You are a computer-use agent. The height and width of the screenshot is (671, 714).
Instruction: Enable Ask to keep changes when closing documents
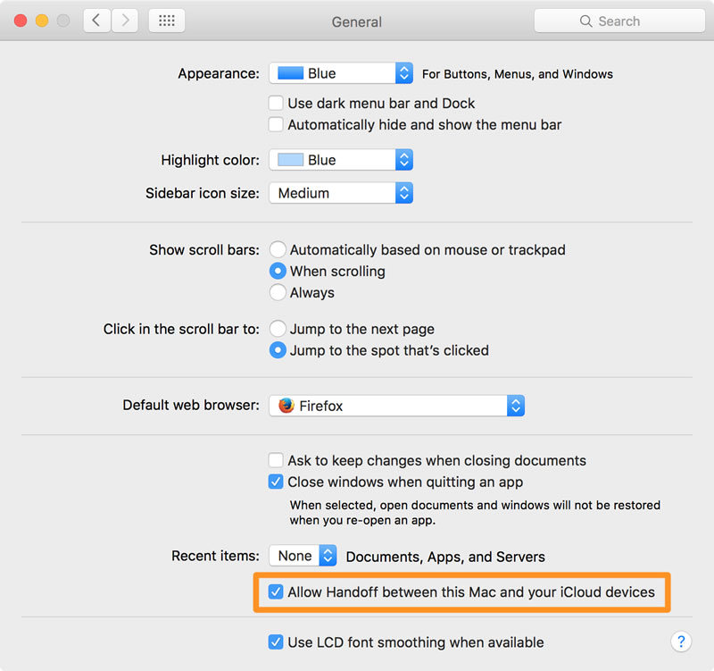pyautogui.click(x=276, y=460)
